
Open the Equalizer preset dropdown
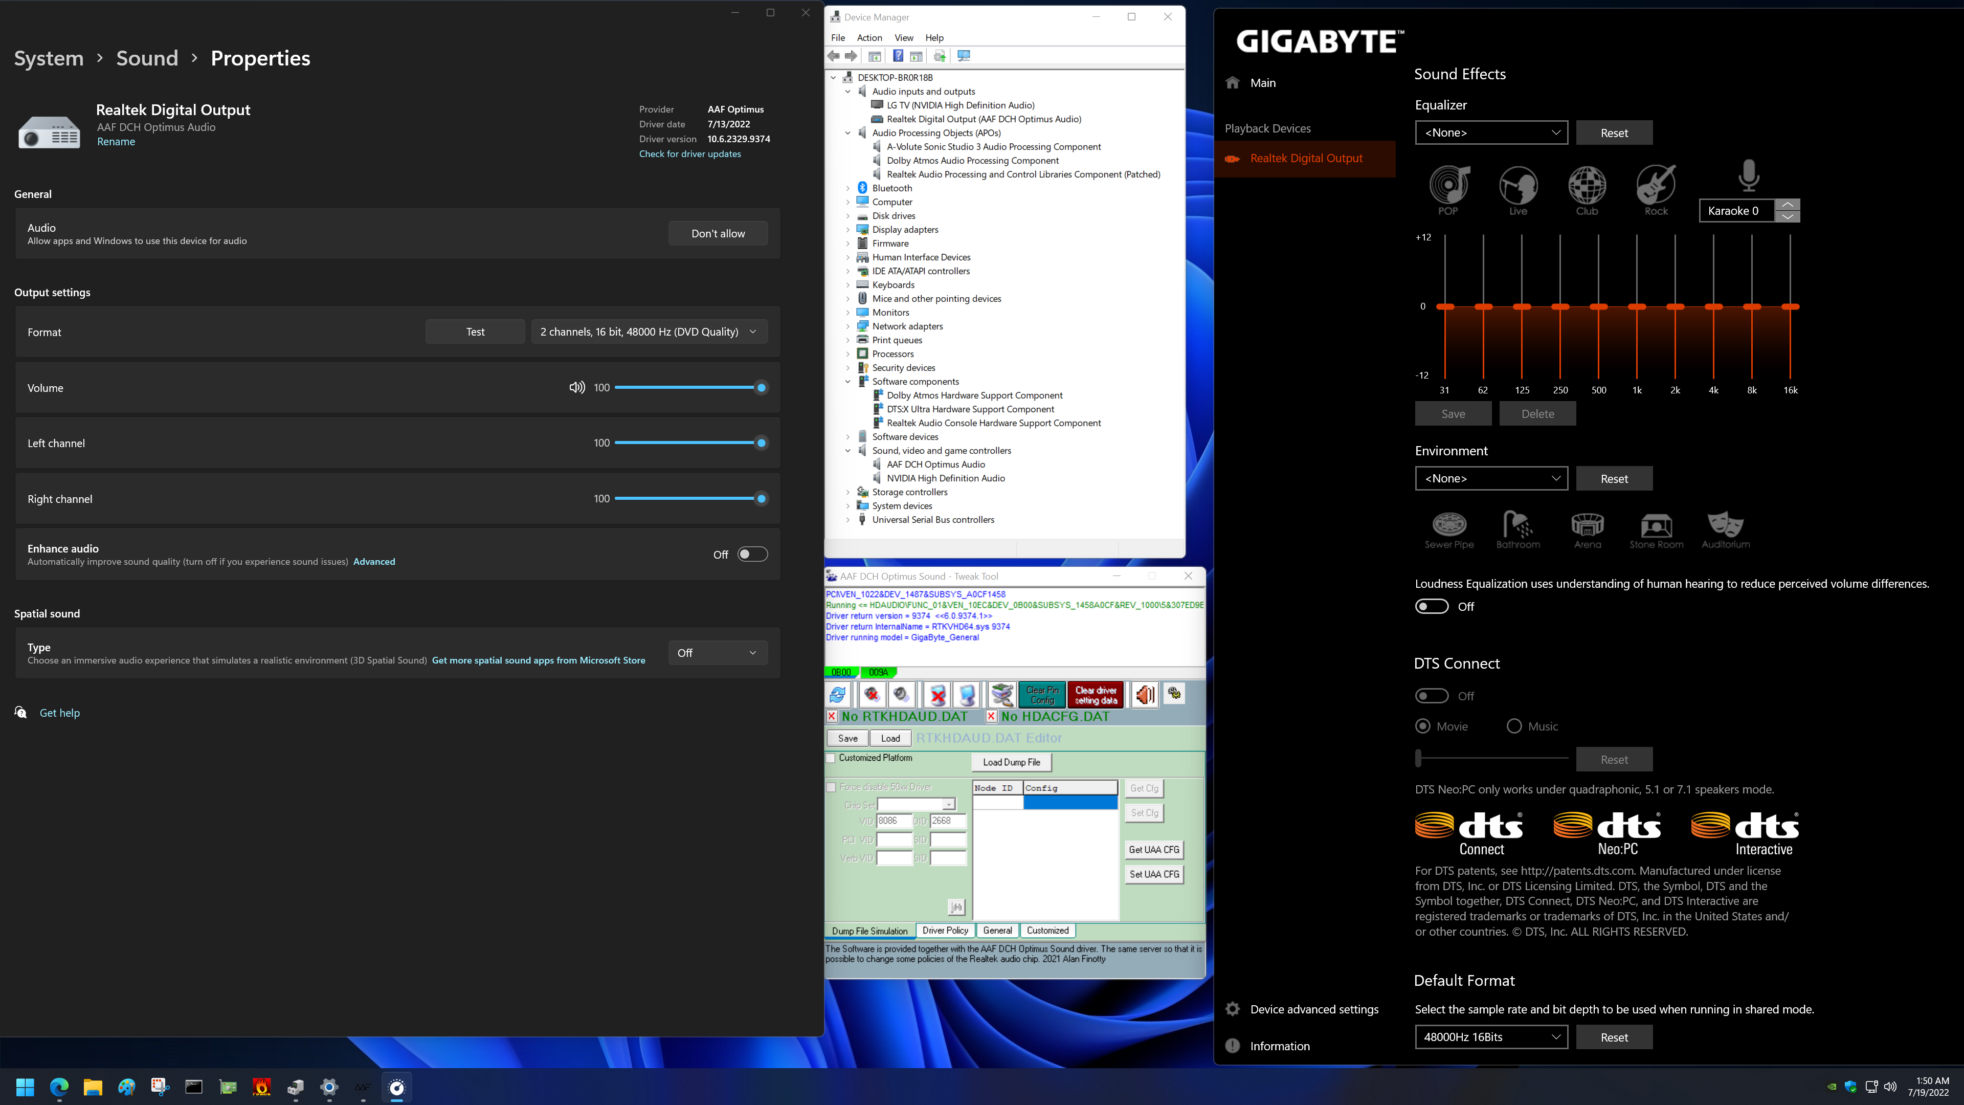[1491, 132]
